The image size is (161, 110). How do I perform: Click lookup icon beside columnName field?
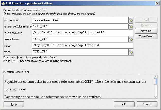pos(131,39)
